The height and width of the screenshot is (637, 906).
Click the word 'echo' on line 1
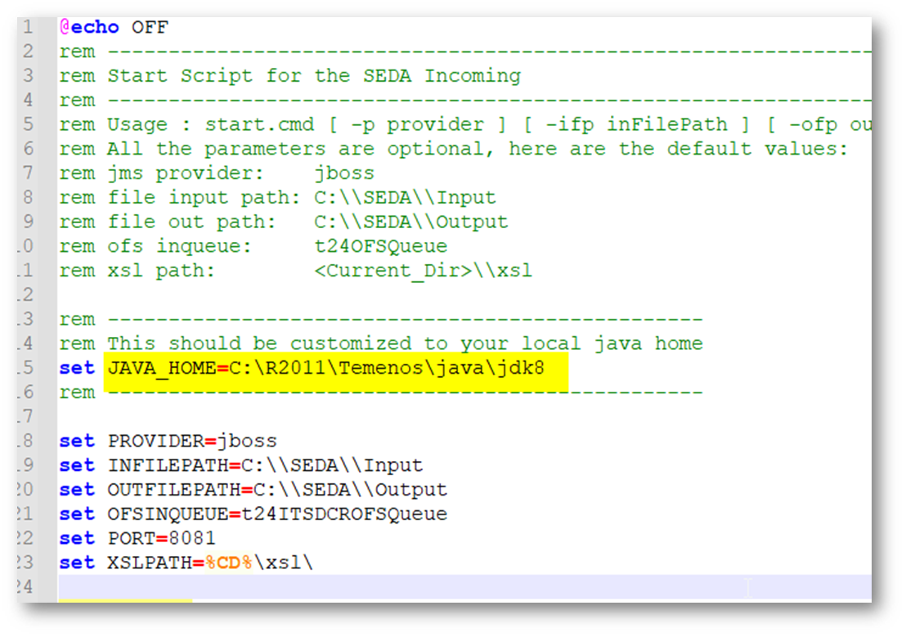coord(94,27)
